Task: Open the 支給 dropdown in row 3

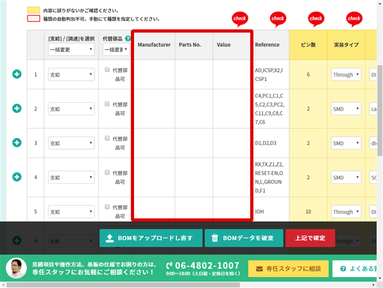Action: pyautogui.click(x=71, y=143)
